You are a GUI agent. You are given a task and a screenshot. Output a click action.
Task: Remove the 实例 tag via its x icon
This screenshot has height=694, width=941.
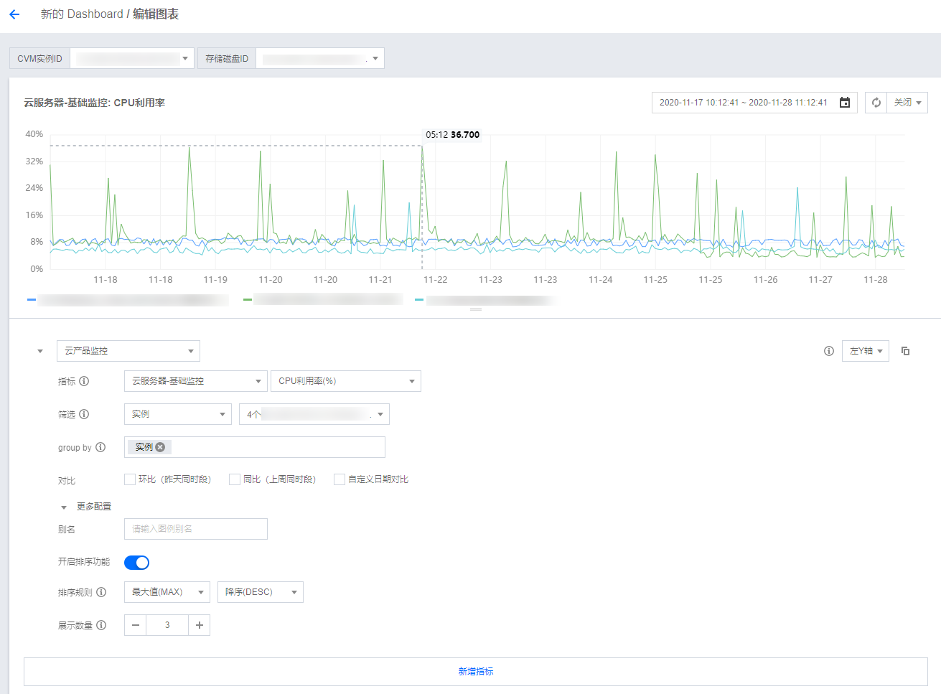(x=159, y=446)
